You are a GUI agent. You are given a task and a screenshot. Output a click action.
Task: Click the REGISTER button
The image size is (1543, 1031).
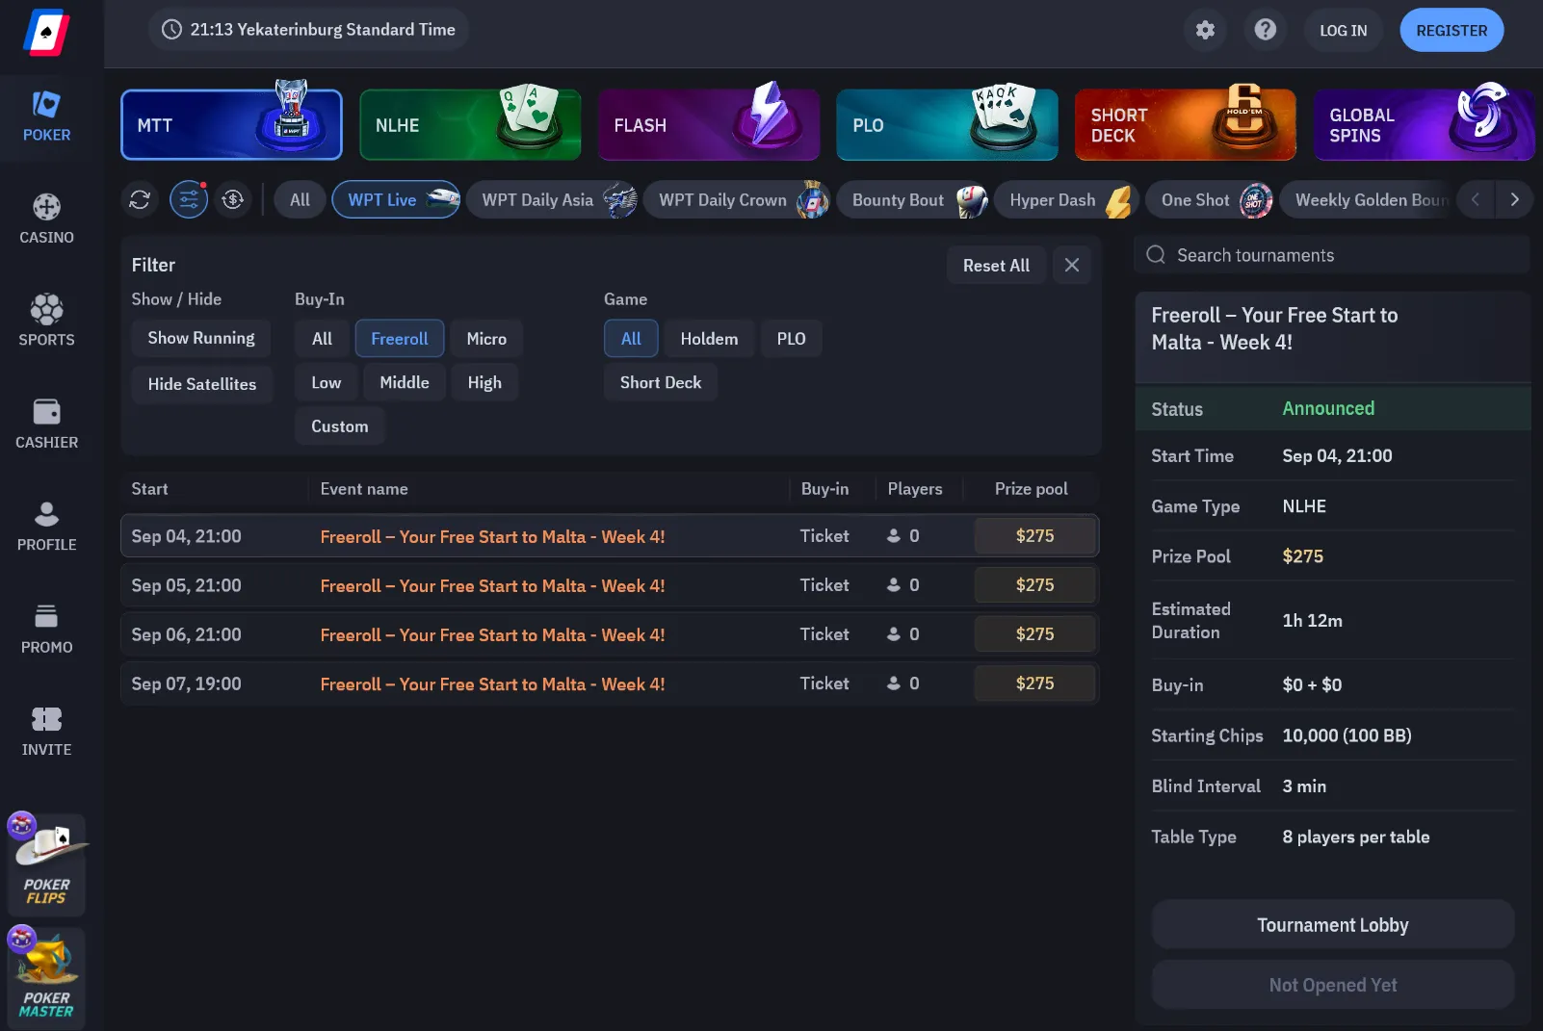(1451, 30)
